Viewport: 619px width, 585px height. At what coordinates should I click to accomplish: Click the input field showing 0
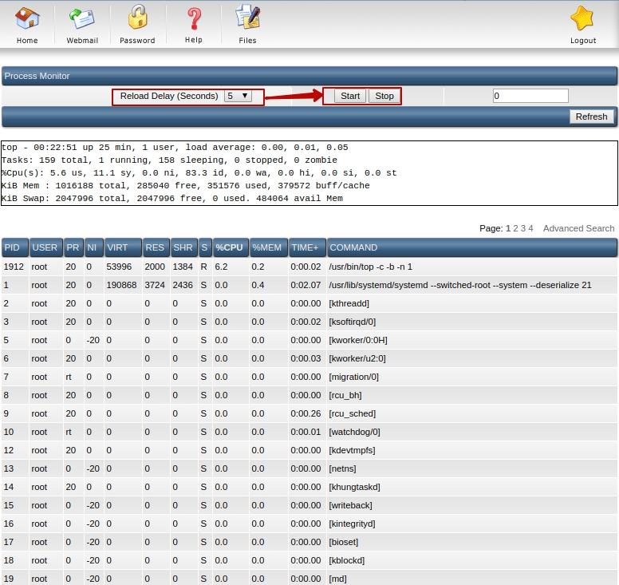[530, 96]
